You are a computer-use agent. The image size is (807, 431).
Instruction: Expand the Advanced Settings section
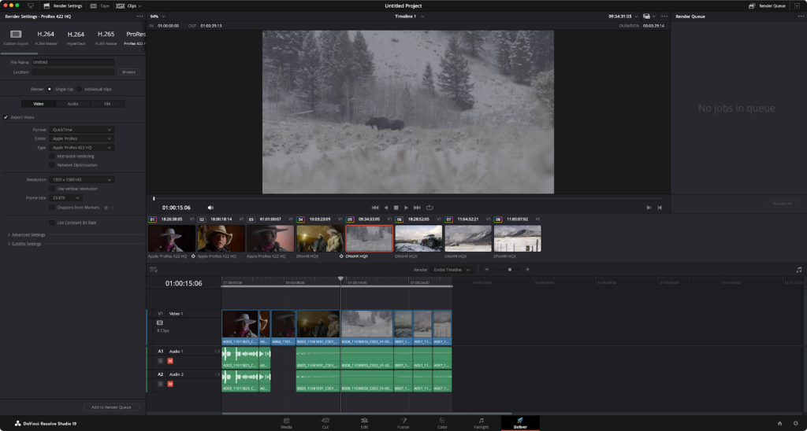click(28, 234)
